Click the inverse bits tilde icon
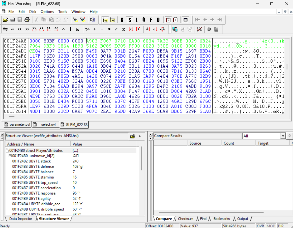Screen dimensions: 293x228 pyautogui.click(x=13, y=29)
